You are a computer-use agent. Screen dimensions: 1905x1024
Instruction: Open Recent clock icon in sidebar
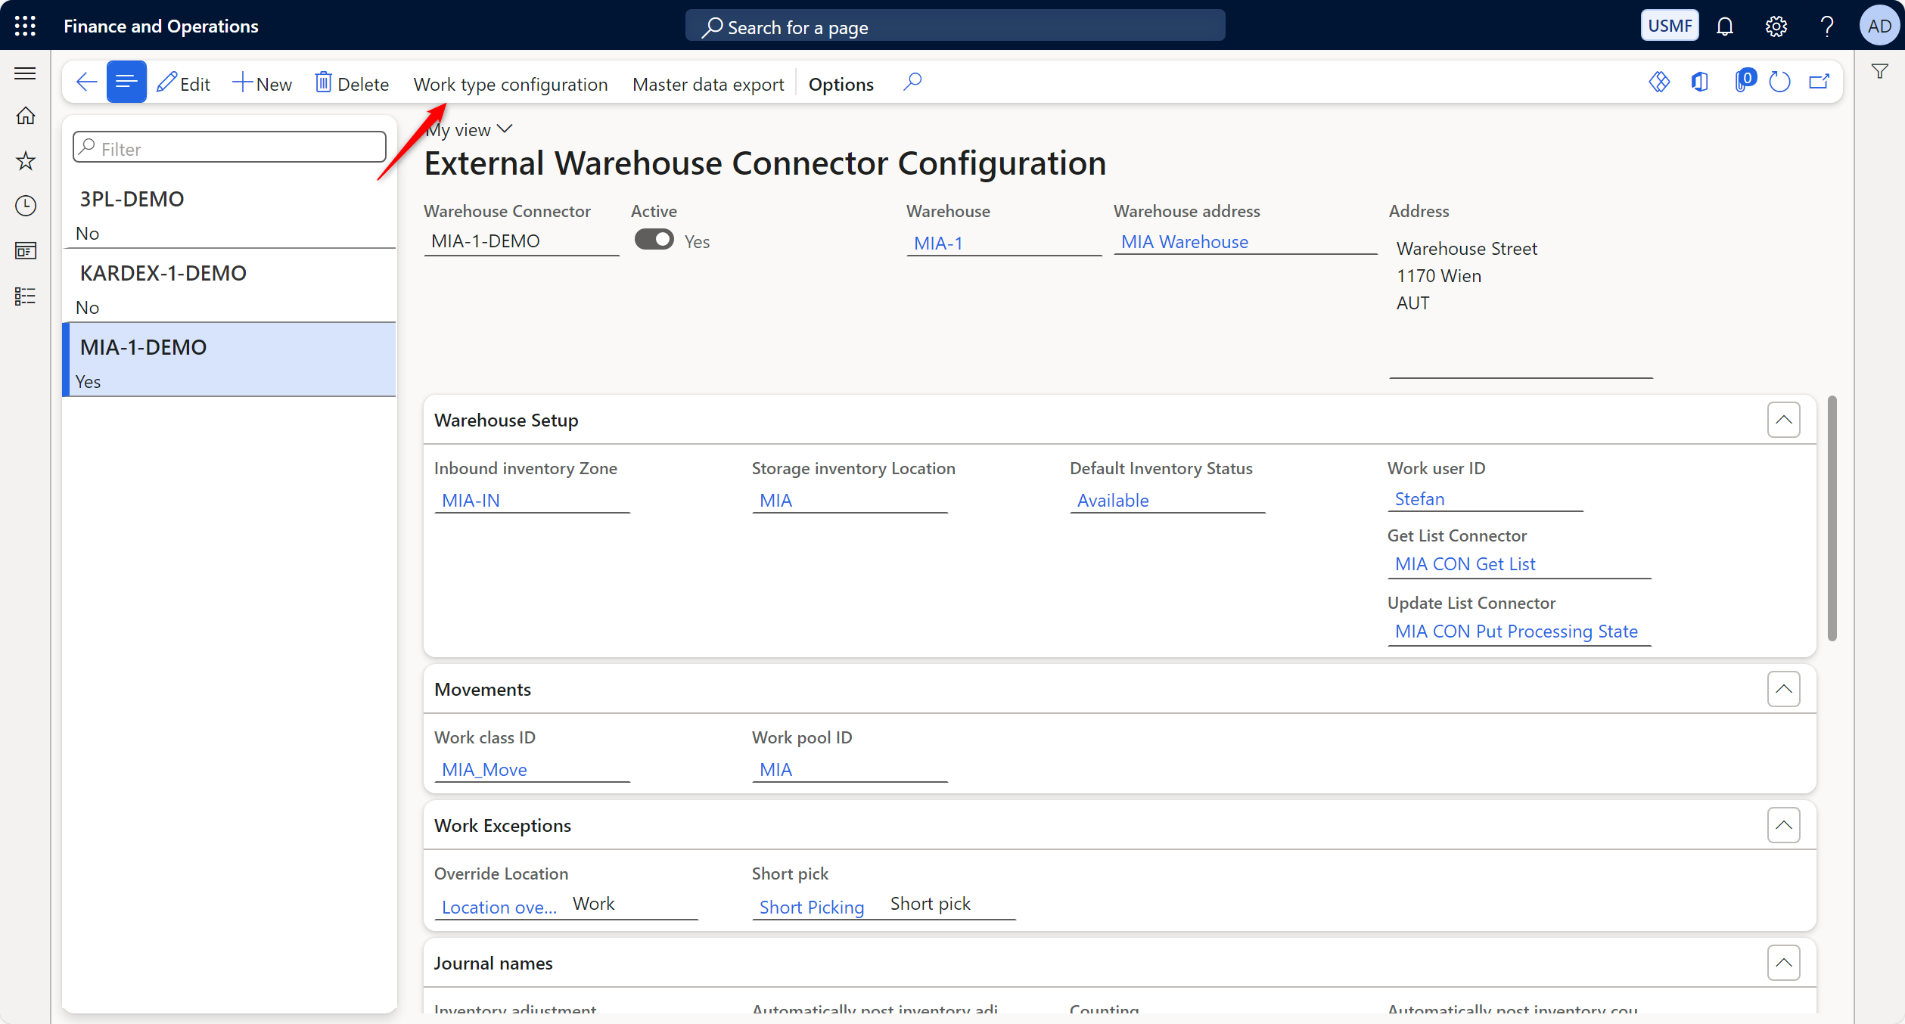click(26, 206)
